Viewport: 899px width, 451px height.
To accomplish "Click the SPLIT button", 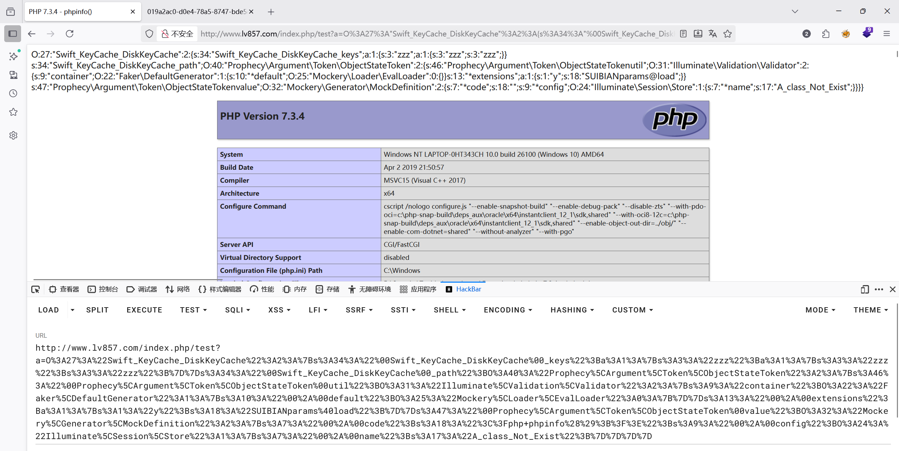I will click(97, 310).
